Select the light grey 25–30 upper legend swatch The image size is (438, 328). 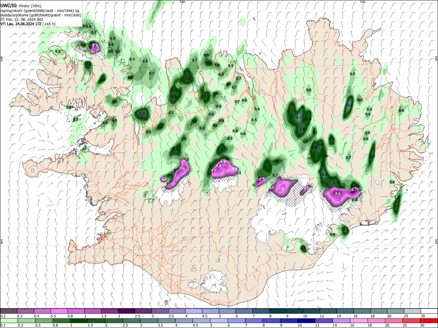pos(413,311)
